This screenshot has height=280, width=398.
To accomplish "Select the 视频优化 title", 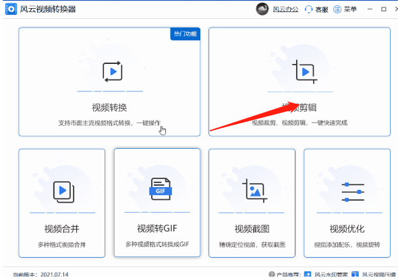I will coord(347,229).
